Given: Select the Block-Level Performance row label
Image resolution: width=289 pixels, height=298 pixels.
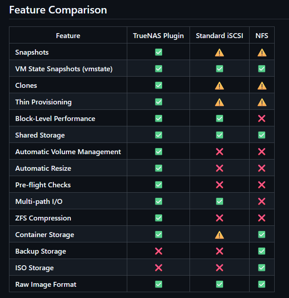Looking at the screenshot, I should click(x=55, y=119).
